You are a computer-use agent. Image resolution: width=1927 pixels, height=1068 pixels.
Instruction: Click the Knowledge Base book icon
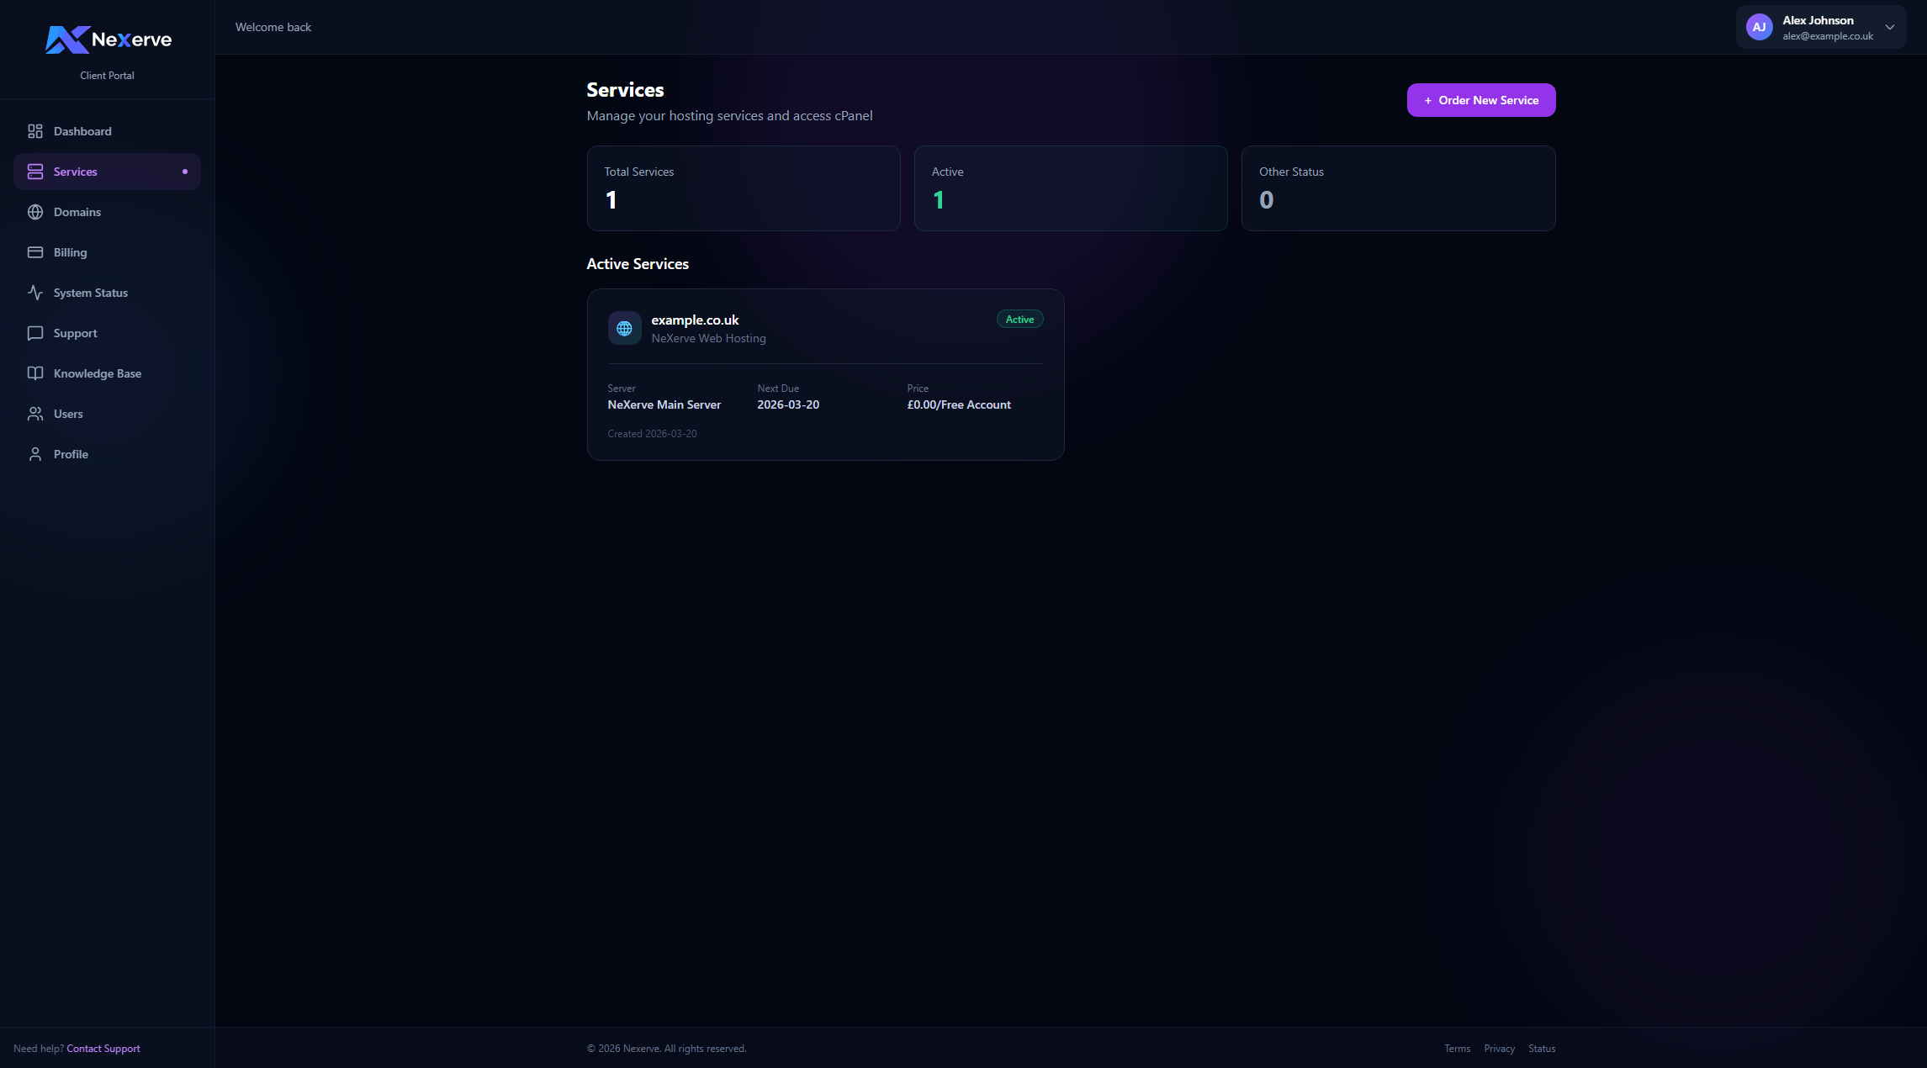click(35, 373)
